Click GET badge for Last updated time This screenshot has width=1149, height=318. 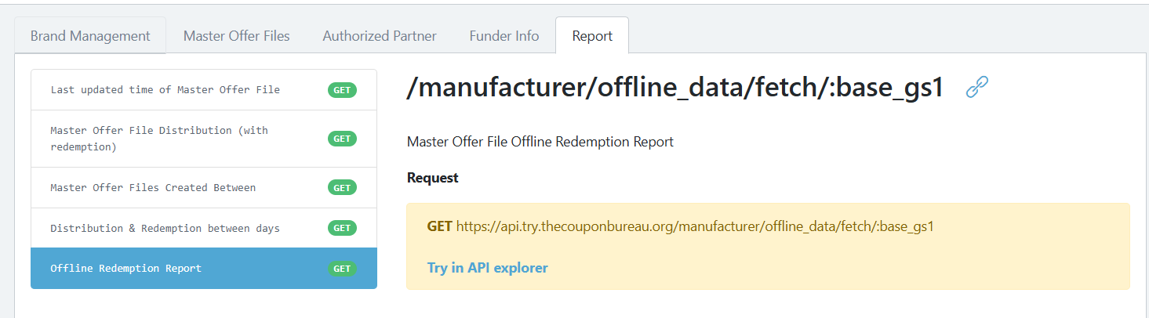pos(342,90)
